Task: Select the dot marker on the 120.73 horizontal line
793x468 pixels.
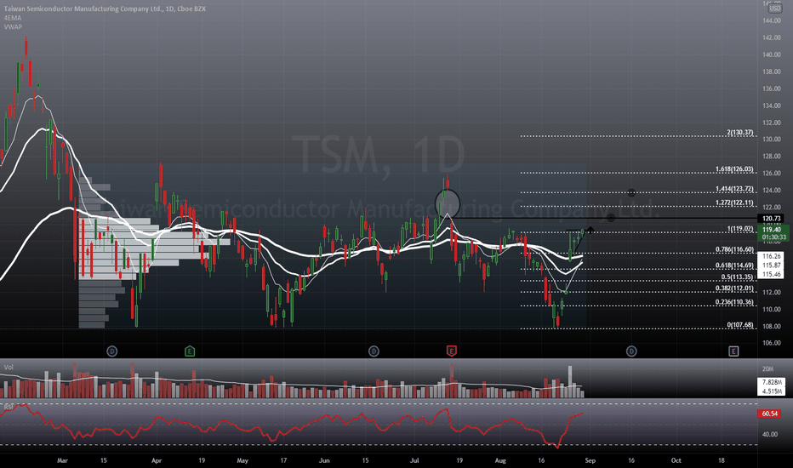Action: click(611, 218)
